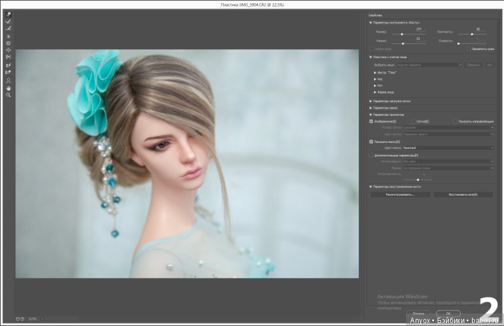
Task: Select the Bloat tool
Action: (x=8, y=50)
